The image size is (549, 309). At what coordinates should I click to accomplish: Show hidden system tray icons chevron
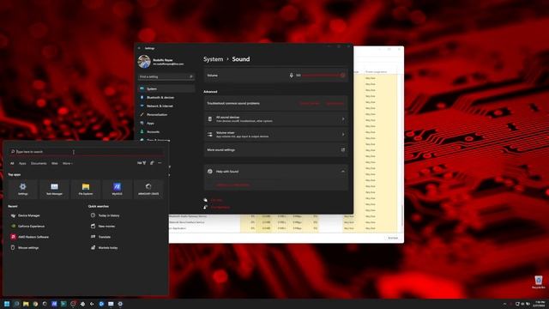[504, 304]
